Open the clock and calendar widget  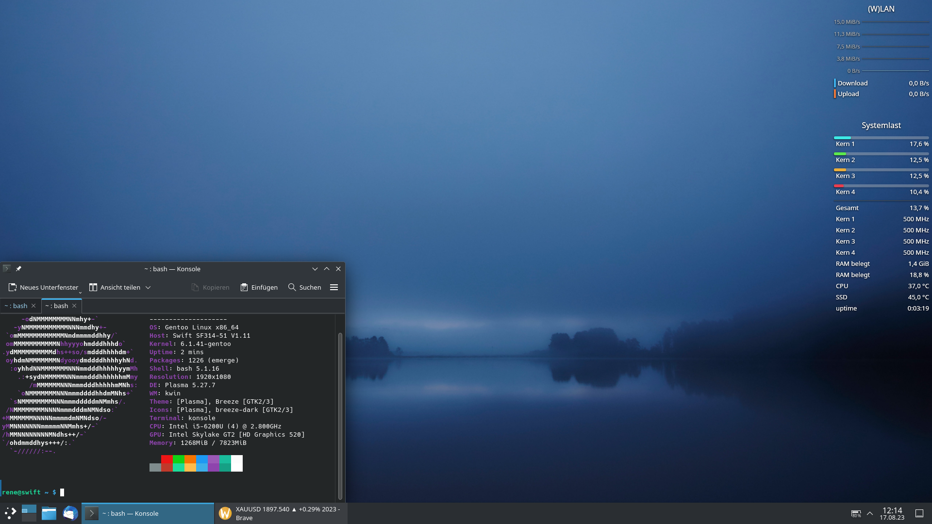[892, 513]
